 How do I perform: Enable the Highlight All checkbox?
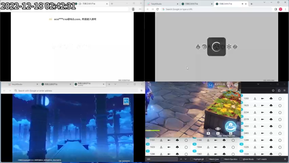coord(191,159)
